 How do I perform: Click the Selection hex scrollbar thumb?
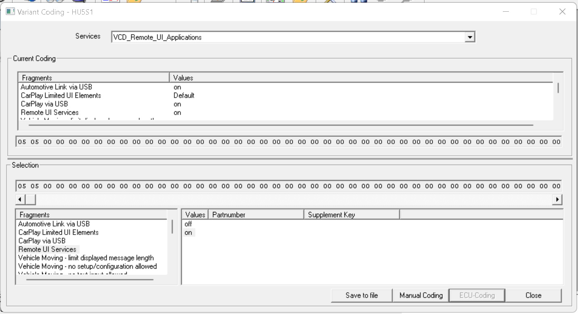31,199
